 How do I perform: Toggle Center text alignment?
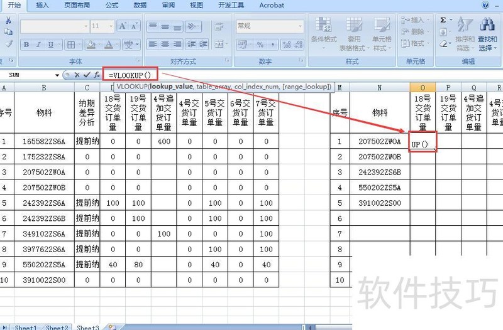165,44
